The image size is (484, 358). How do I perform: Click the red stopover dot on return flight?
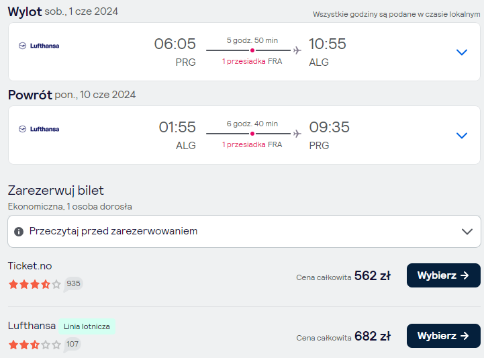click(252, 134)
